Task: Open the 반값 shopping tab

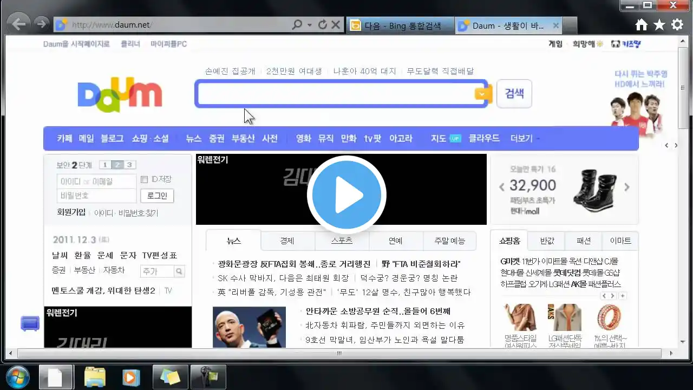Action: (x=547, y=241)
